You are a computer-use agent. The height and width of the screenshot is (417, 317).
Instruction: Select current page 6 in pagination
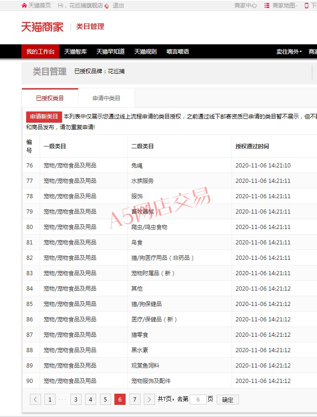click(x=120, y=399)
